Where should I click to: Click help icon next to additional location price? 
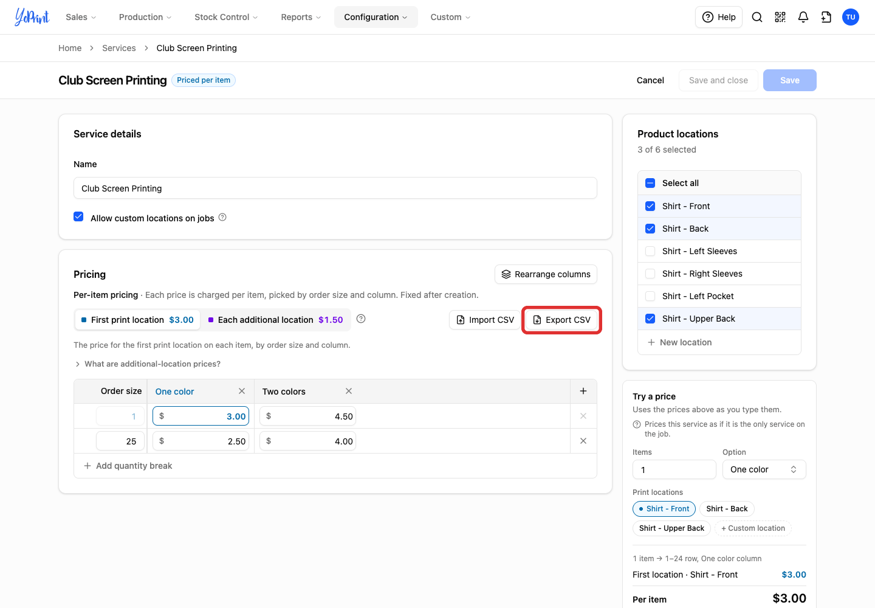[361, 319]
